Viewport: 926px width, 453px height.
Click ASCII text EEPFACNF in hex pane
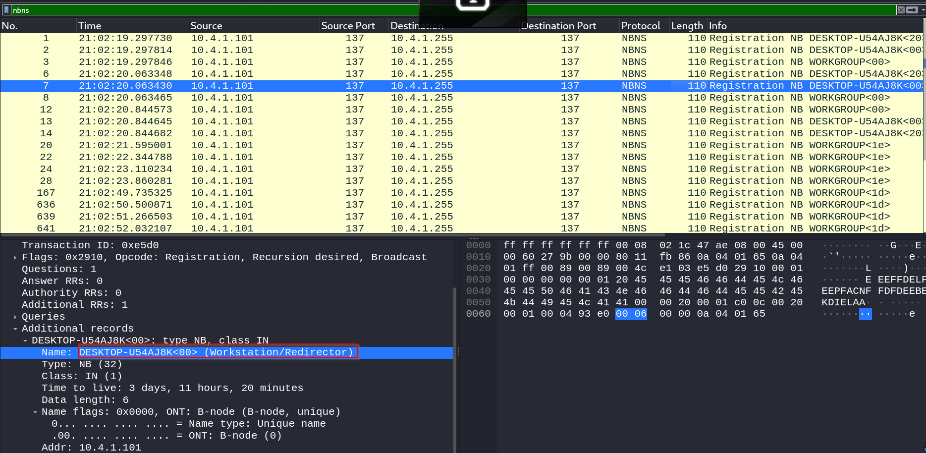point(846,291)
